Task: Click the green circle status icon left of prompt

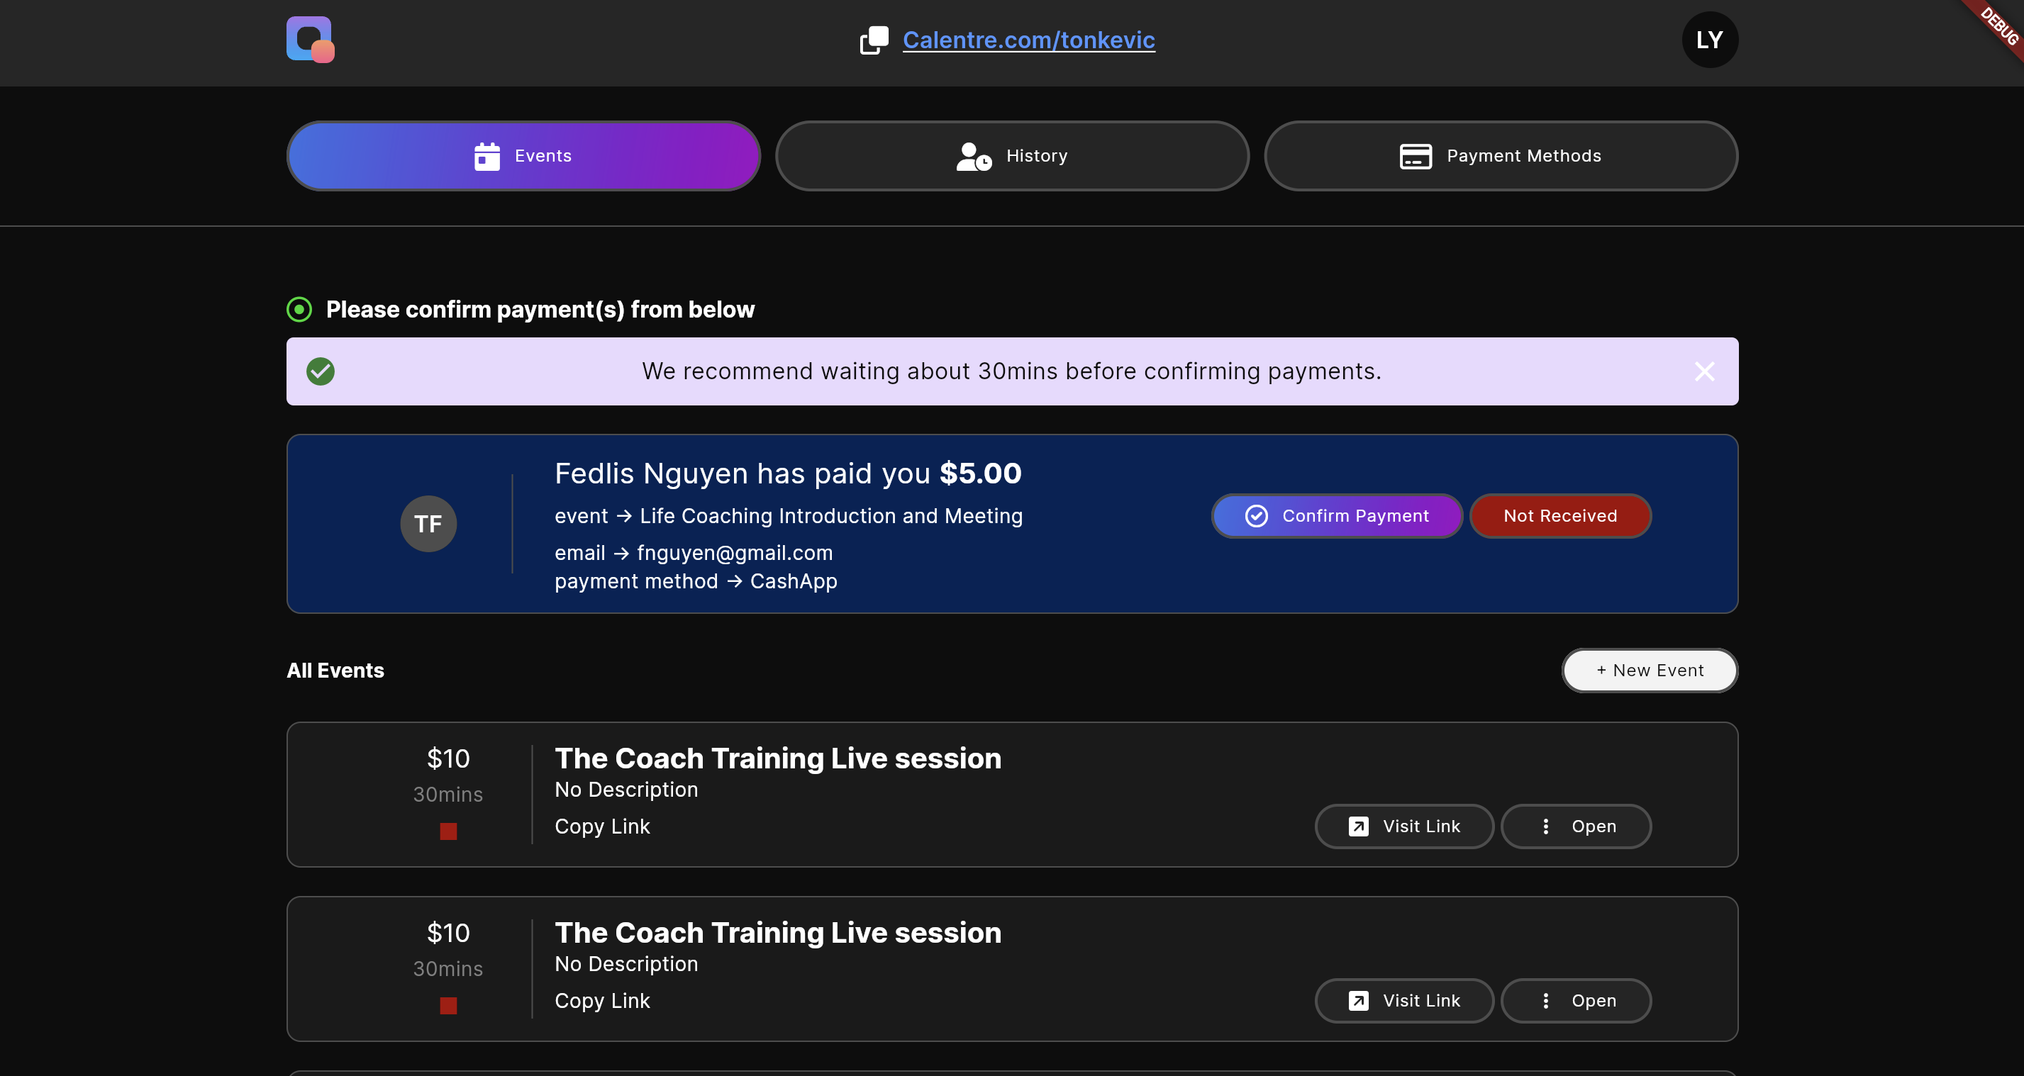Action: tap(300, 309)
